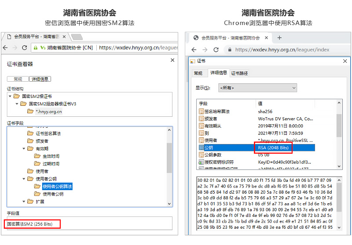
Task: Click the 常规 button in certificate viewer
Action: [18, 79]
